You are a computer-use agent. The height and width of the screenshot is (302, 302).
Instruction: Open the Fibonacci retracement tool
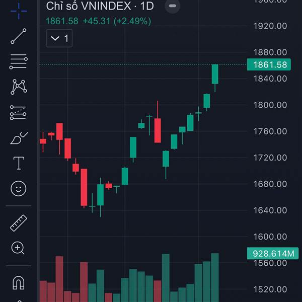[19, 61]
